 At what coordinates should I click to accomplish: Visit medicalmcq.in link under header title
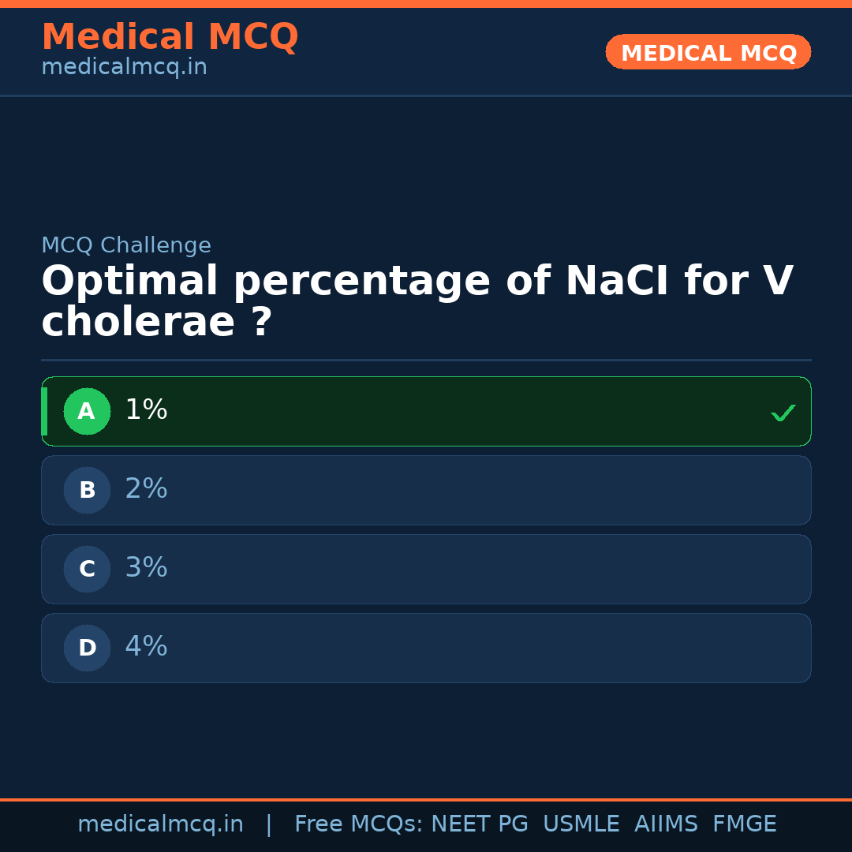pyautogui.click(x=124, y=68)
